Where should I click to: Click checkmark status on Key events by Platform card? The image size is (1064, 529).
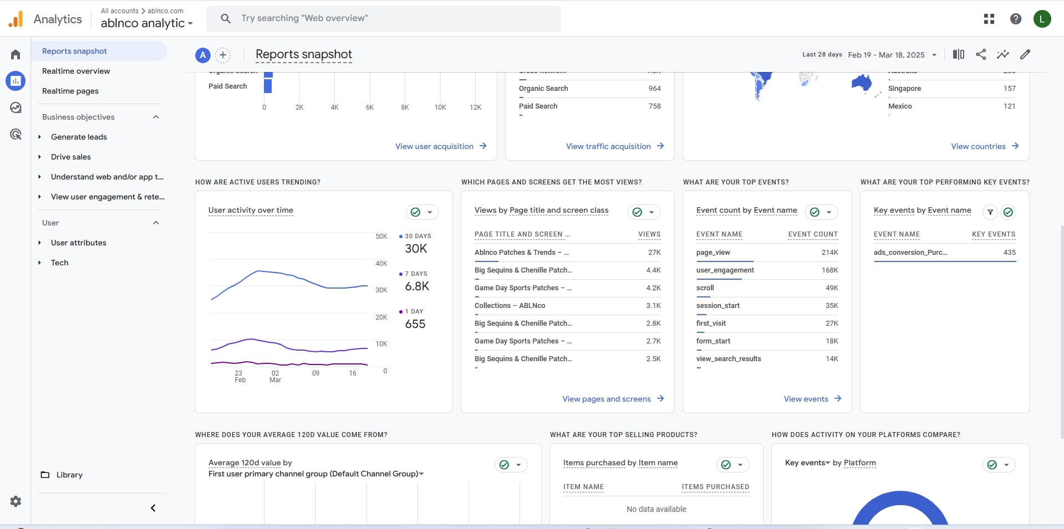pos(992,465)
